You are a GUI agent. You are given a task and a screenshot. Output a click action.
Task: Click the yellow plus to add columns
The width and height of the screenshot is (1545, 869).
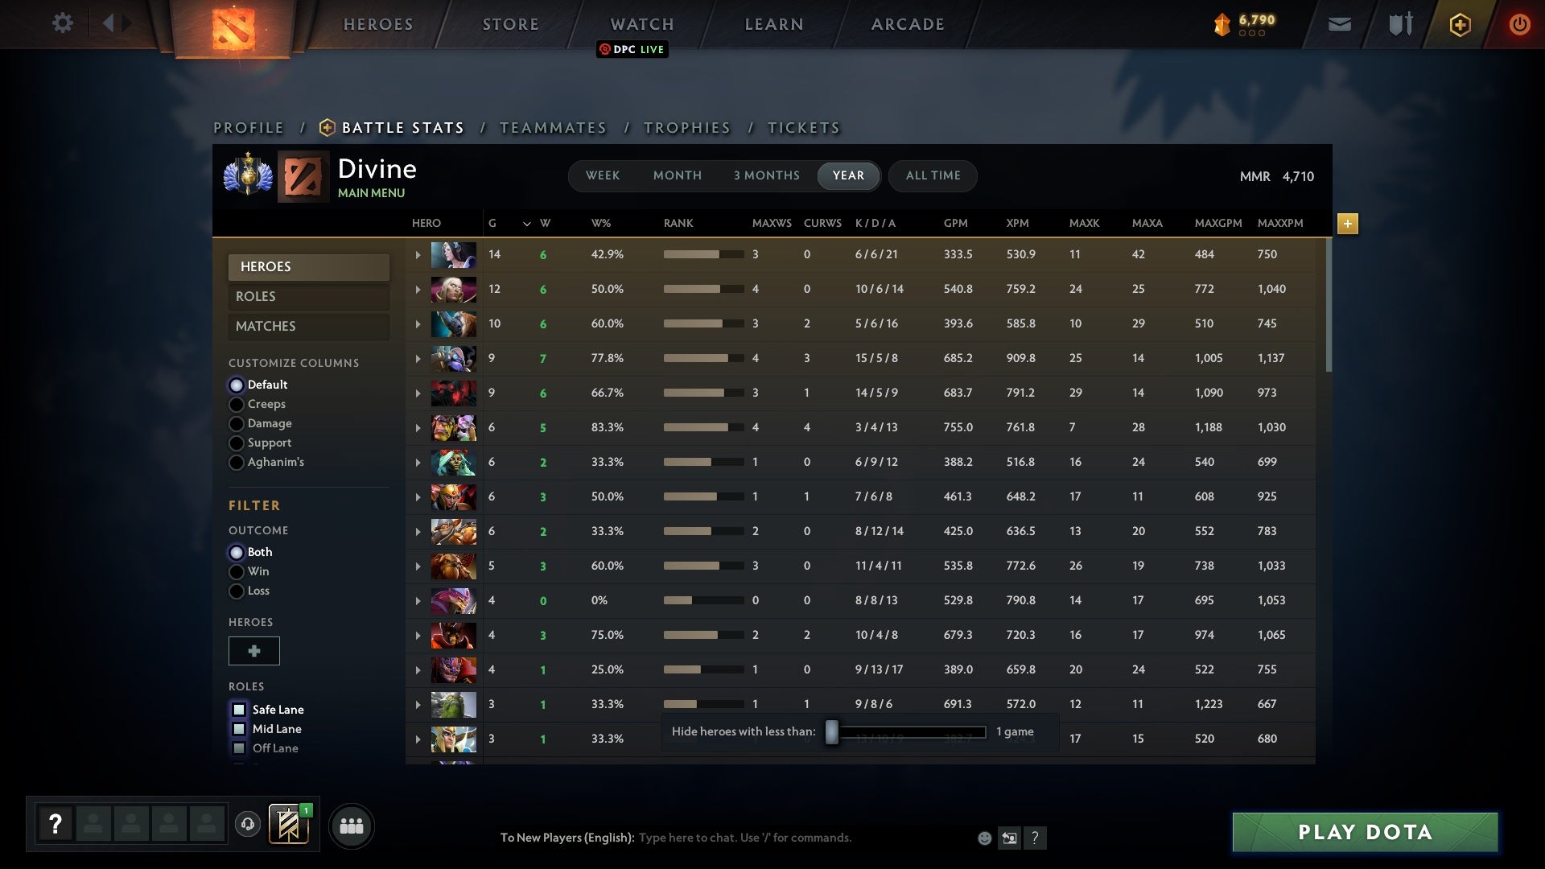pos(1348,224)
